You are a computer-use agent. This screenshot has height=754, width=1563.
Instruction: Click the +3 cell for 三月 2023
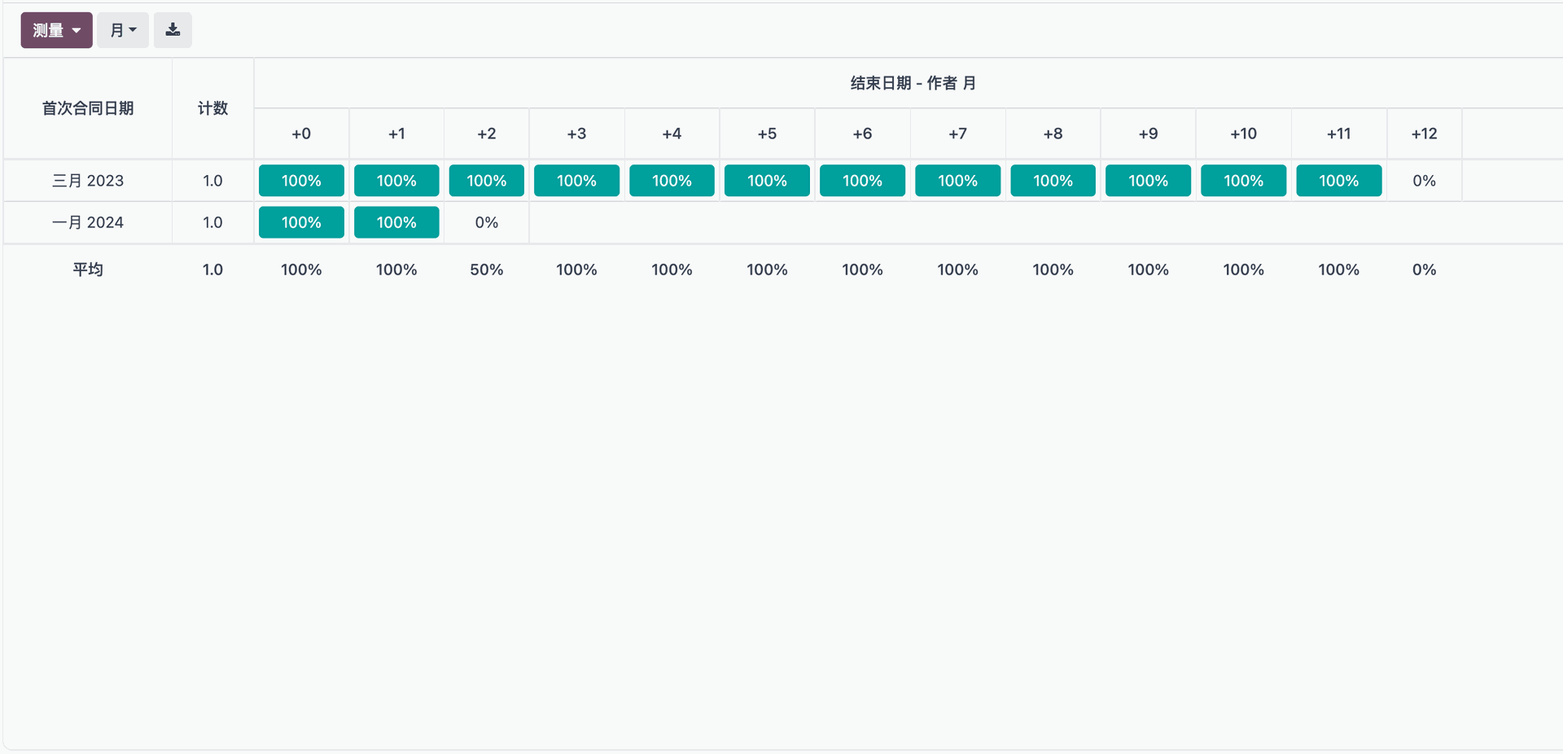(x=576, y=181)
